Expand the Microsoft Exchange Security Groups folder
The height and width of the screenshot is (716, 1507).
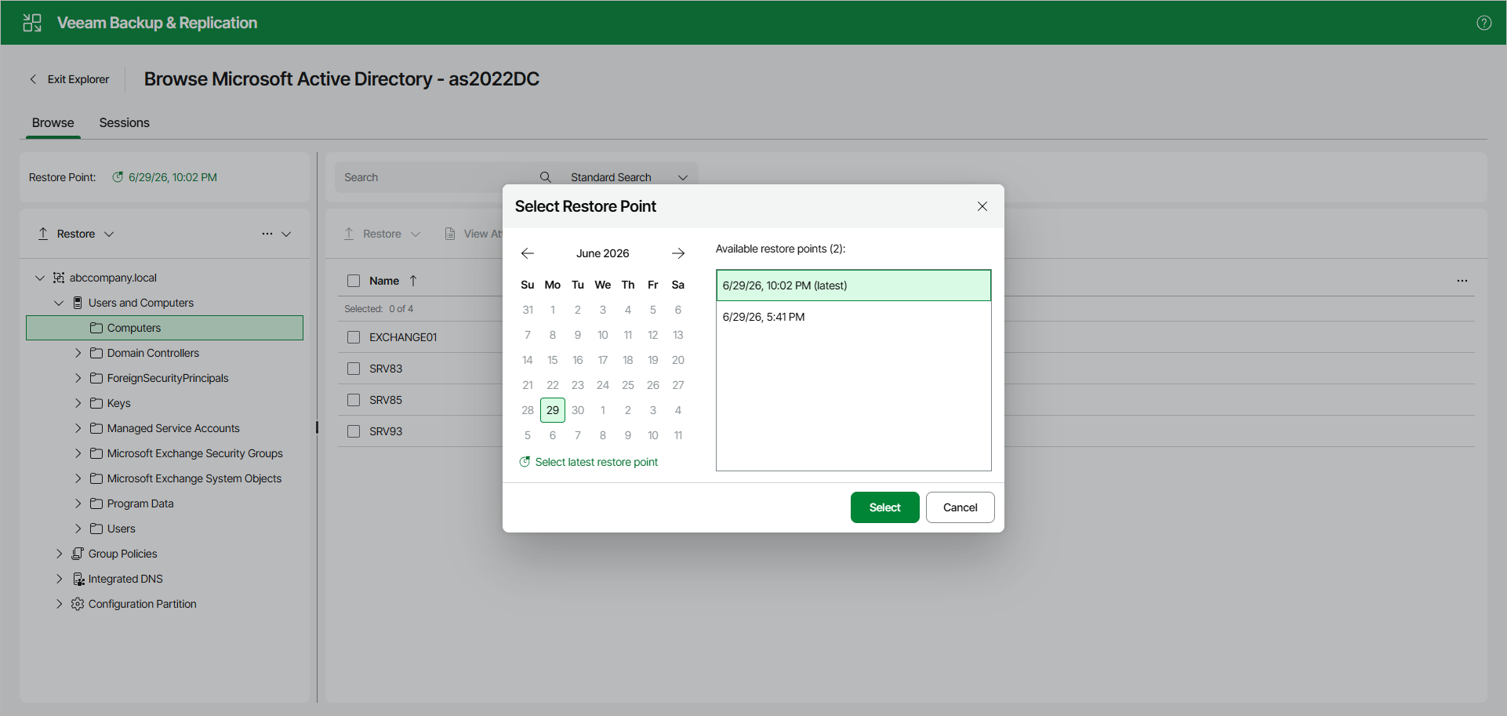pyautogui.click(x=78, y=453)
